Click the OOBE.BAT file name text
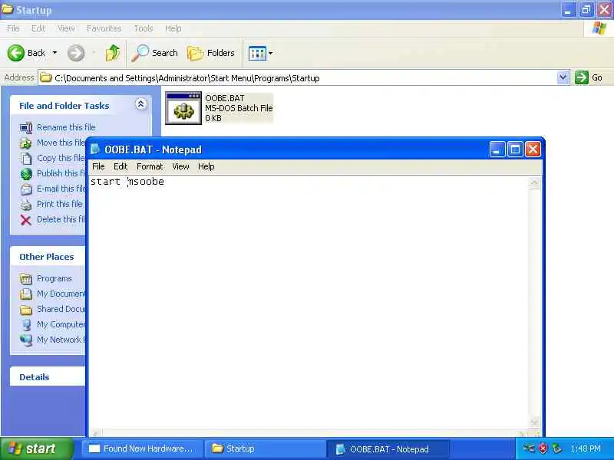 click(225, 98)
